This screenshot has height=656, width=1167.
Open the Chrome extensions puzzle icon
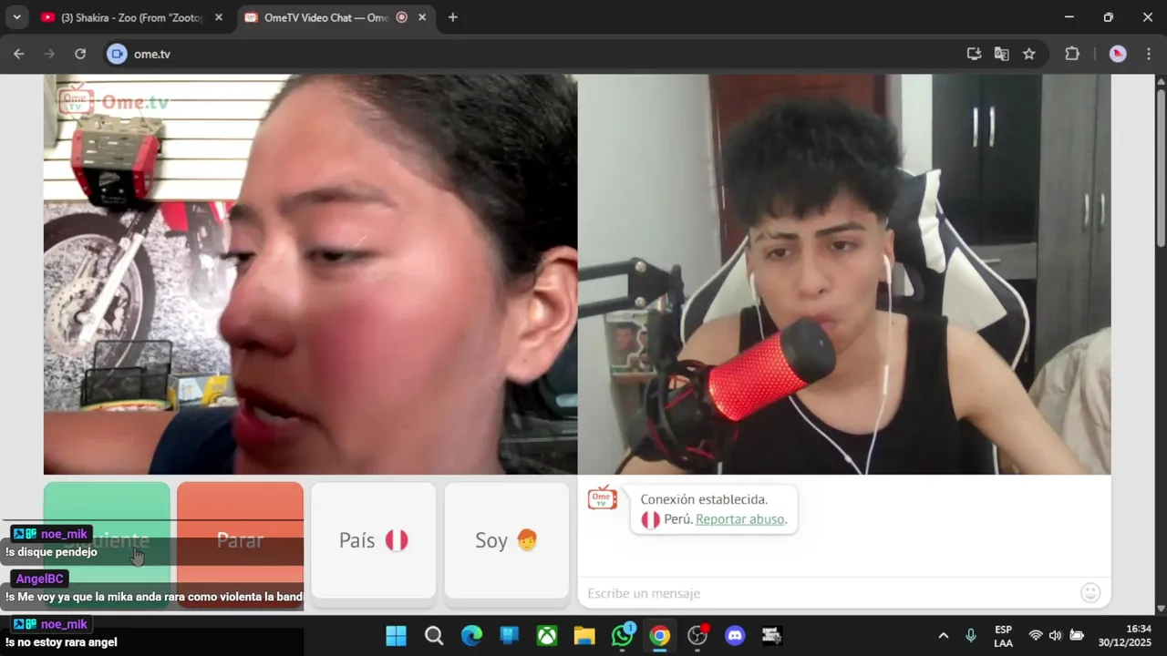1072,54
